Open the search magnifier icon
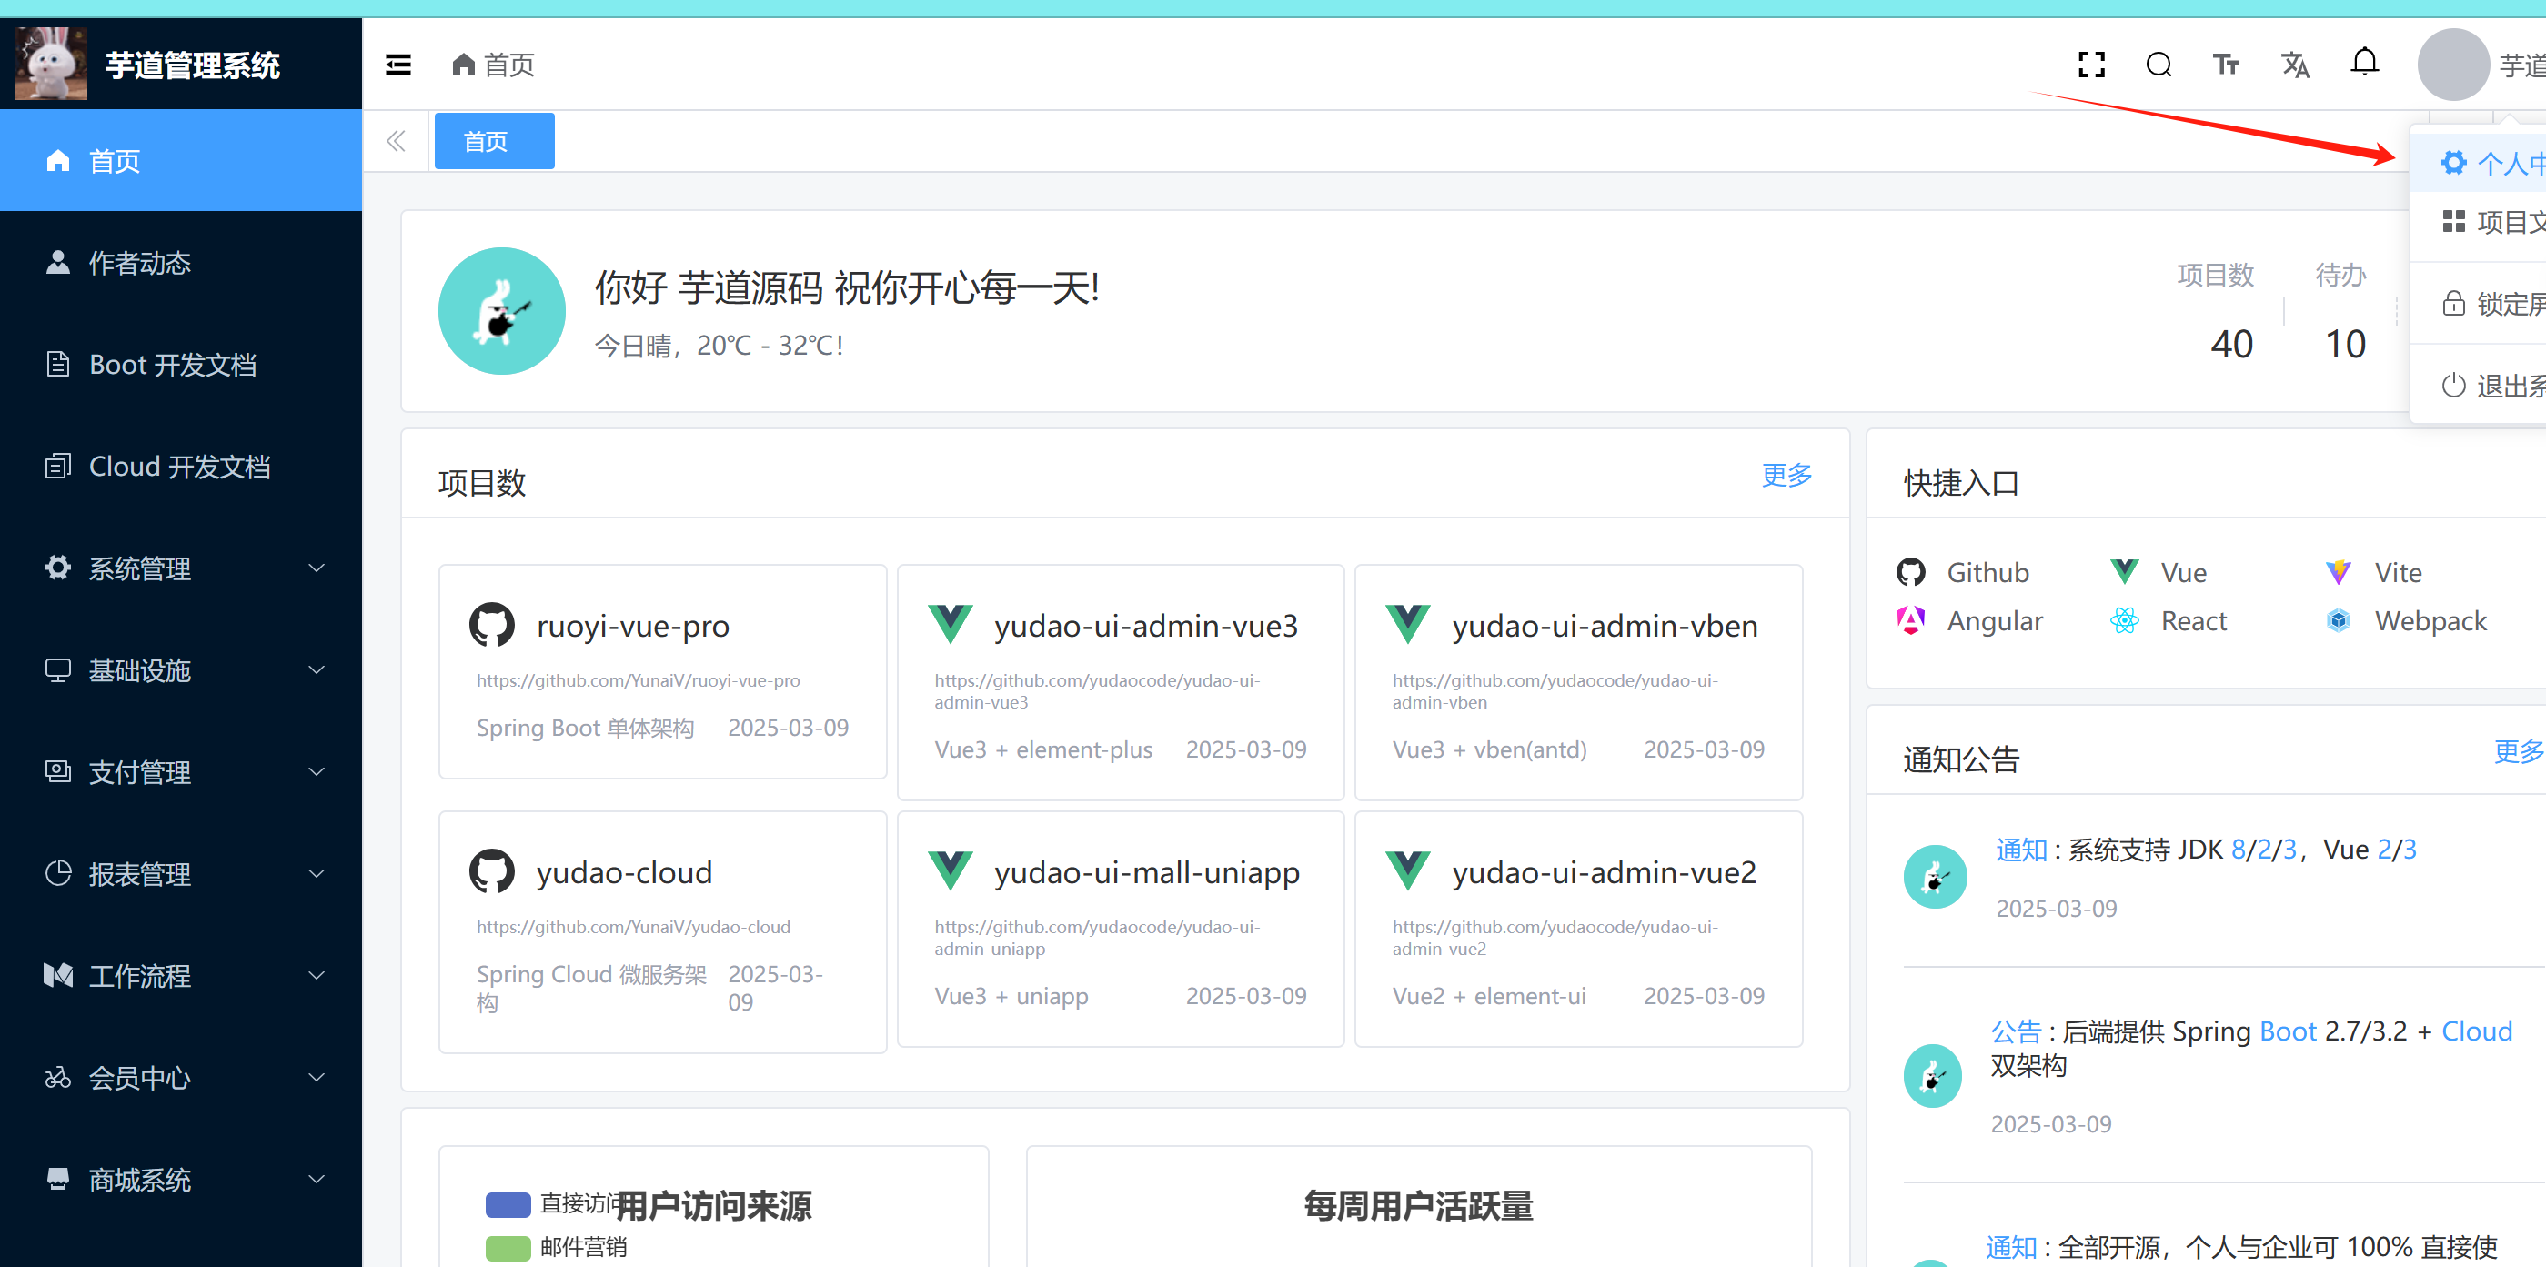Image resolution: width=2546 pixels, height=1267 pixels. 2159,65
